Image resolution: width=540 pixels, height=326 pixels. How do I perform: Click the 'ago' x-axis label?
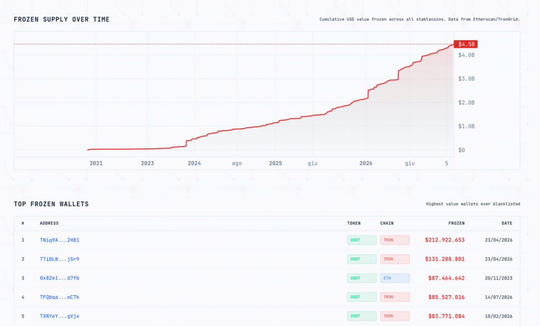[237, 164]
